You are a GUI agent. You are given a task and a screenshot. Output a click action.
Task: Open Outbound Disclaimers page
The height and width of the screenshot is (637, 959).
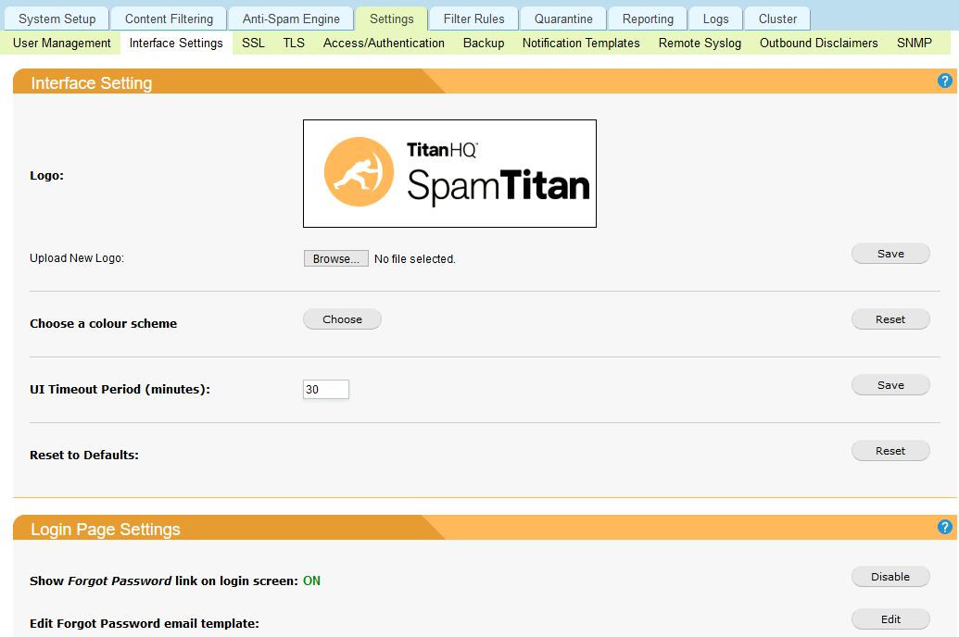818,43
